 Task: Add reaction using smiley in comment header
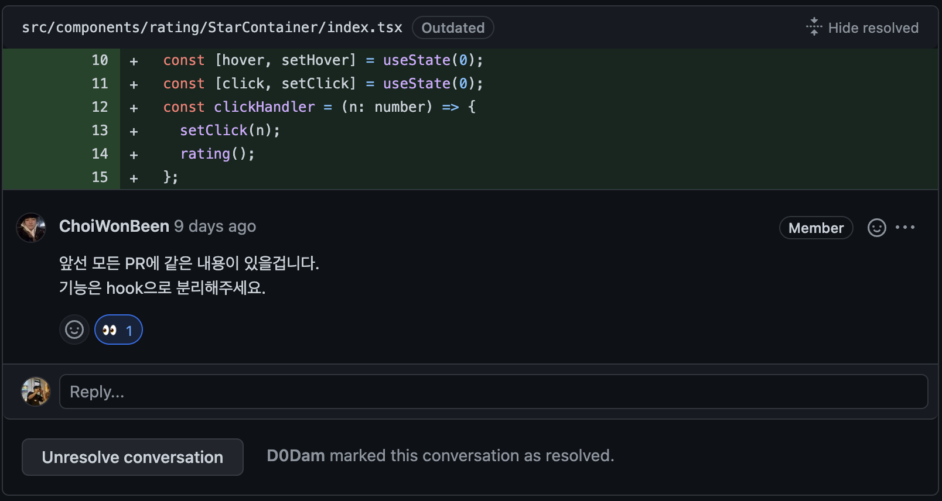(876, 228)
